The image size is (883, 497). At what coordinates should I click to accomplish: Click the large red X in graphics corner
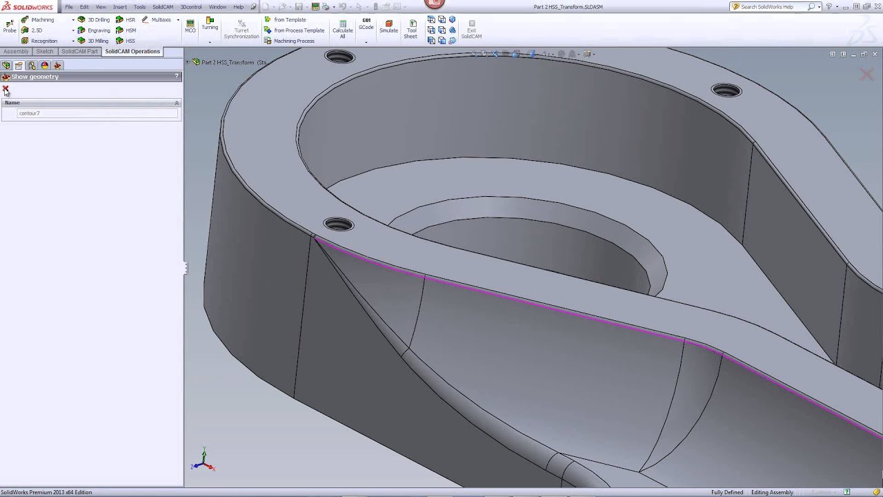867,74
